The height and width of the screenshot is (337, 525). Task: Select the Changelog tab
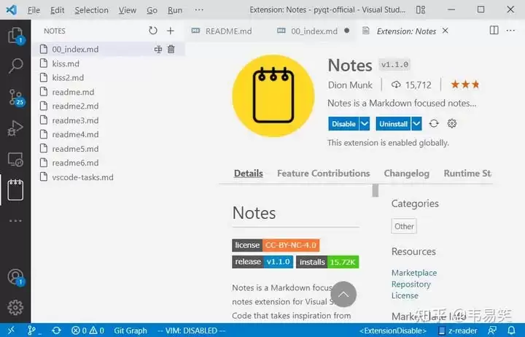point(406,173)
